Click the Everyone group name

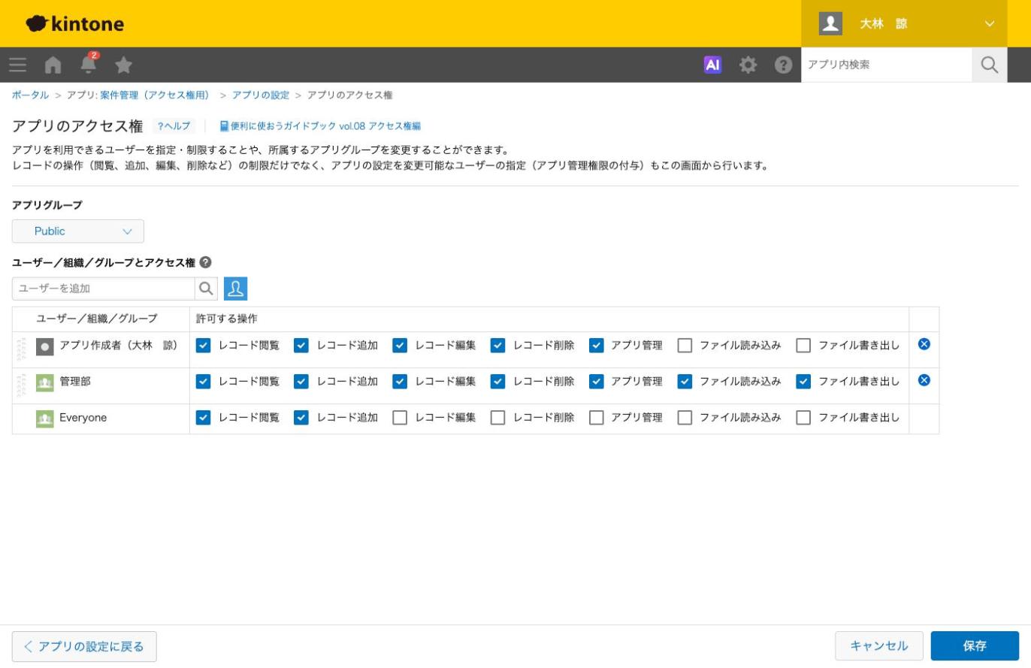[x=83, y=418]
